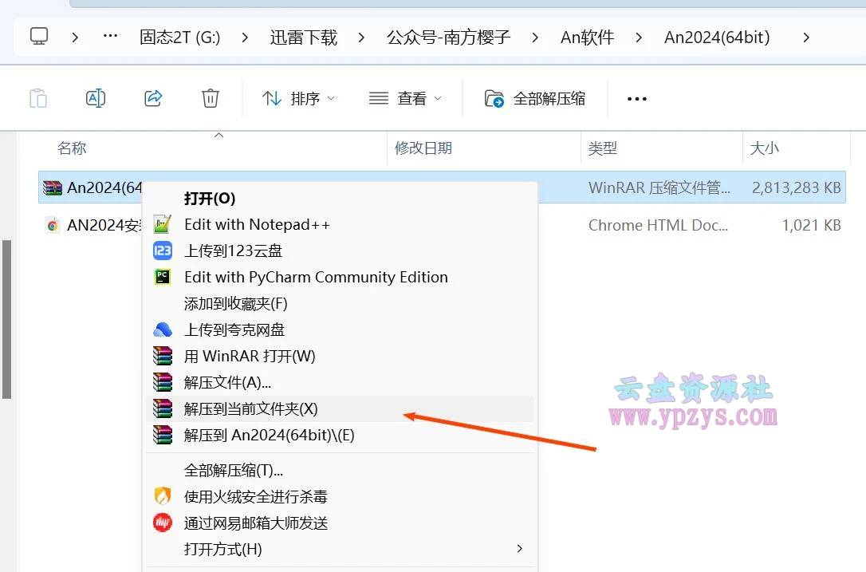Click the PyCharm icon in the context menu
Viewport: 866px width, 572px height.
162,278
